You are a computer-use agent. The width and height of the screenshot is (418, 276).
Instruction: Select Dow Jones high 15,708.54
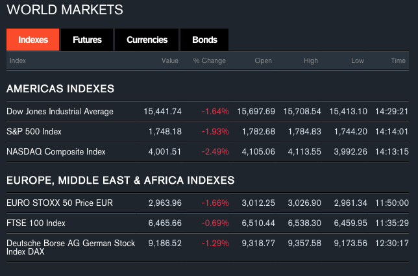(x=302, y=112)
